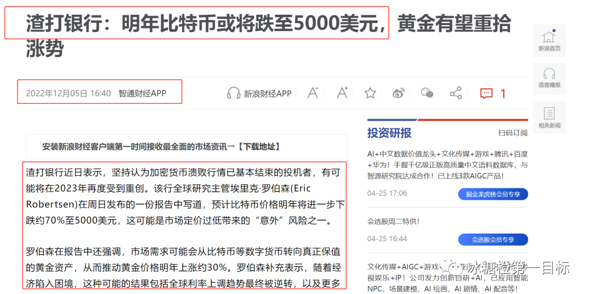Click paragraph starting 渣打银行近日表示

point(185,197)
